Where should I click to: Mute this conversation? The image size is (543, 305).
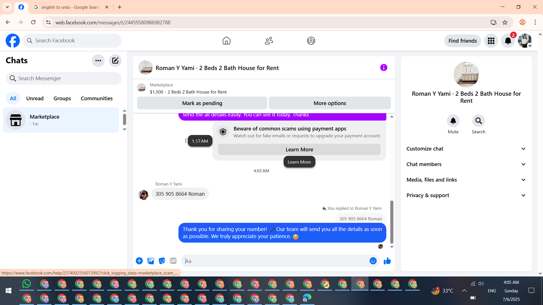click(x=453, y=121)
